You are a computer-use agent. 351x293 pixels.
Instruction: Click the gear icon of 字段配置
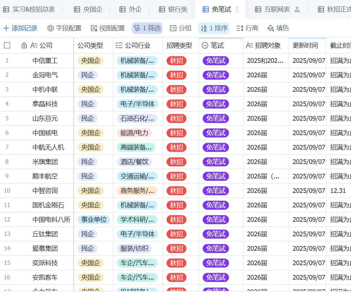[51, 28]
